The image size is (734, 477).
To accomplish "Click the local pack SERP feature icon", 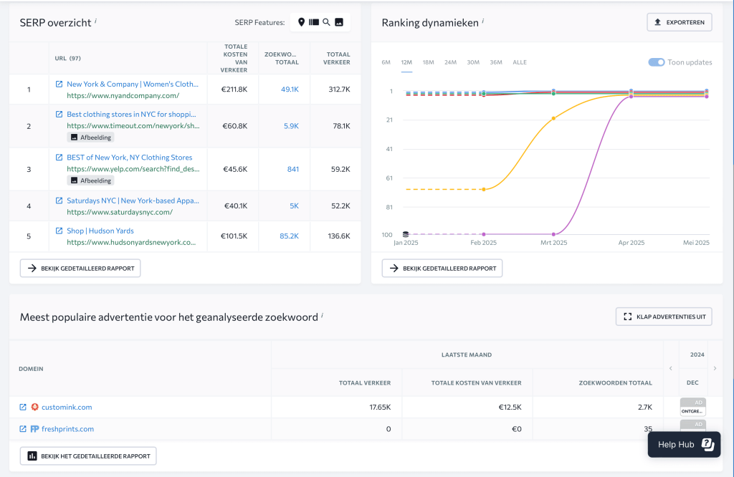I will coord(302,22).
